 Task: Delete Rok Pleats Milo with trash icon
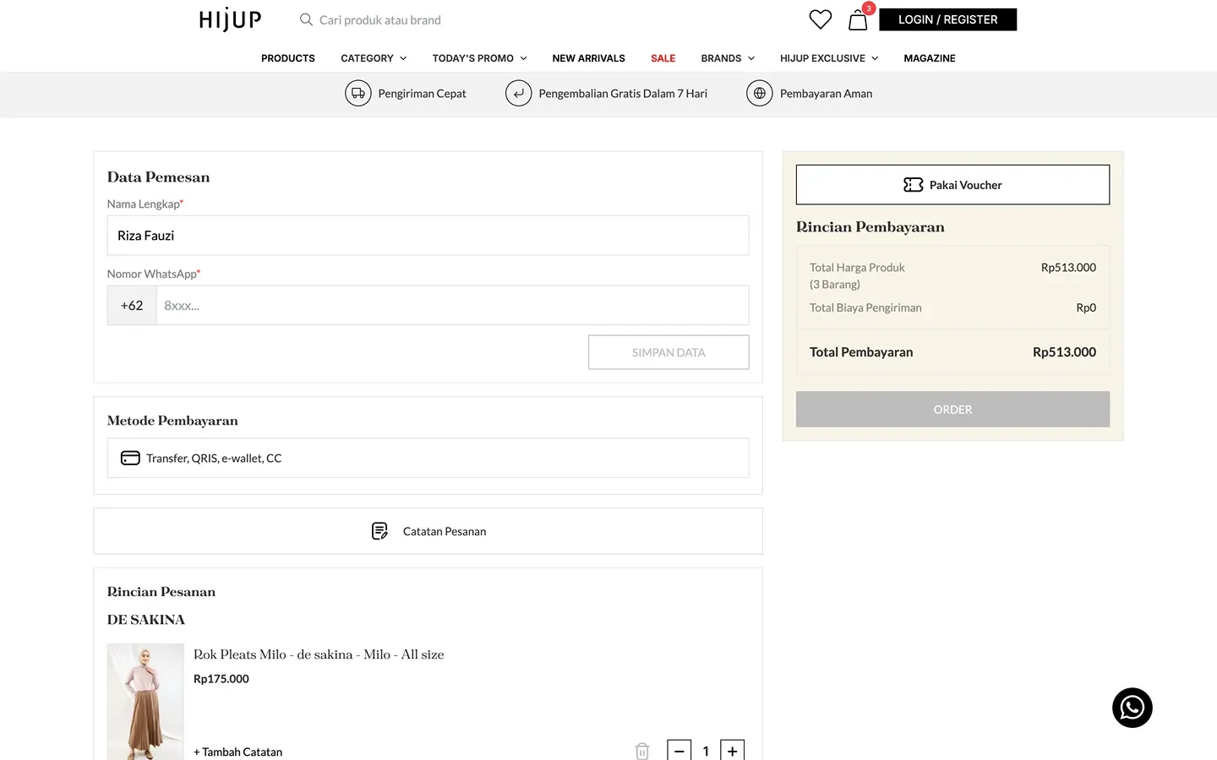[642, 751]
